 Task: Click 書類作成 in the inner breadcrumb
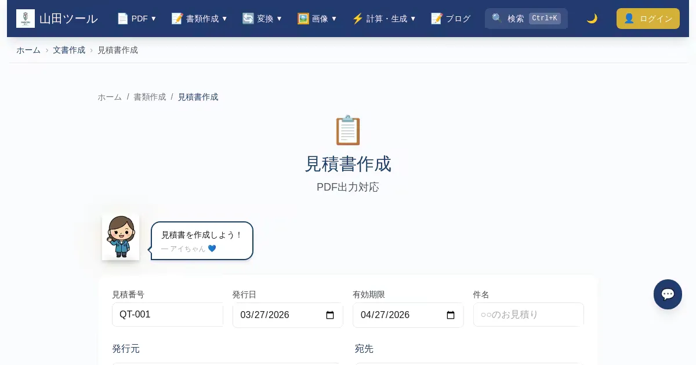[150, 97]
